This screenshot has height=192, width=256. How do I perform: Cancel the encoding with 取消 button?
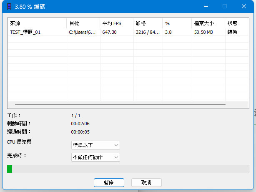(146, 182)
